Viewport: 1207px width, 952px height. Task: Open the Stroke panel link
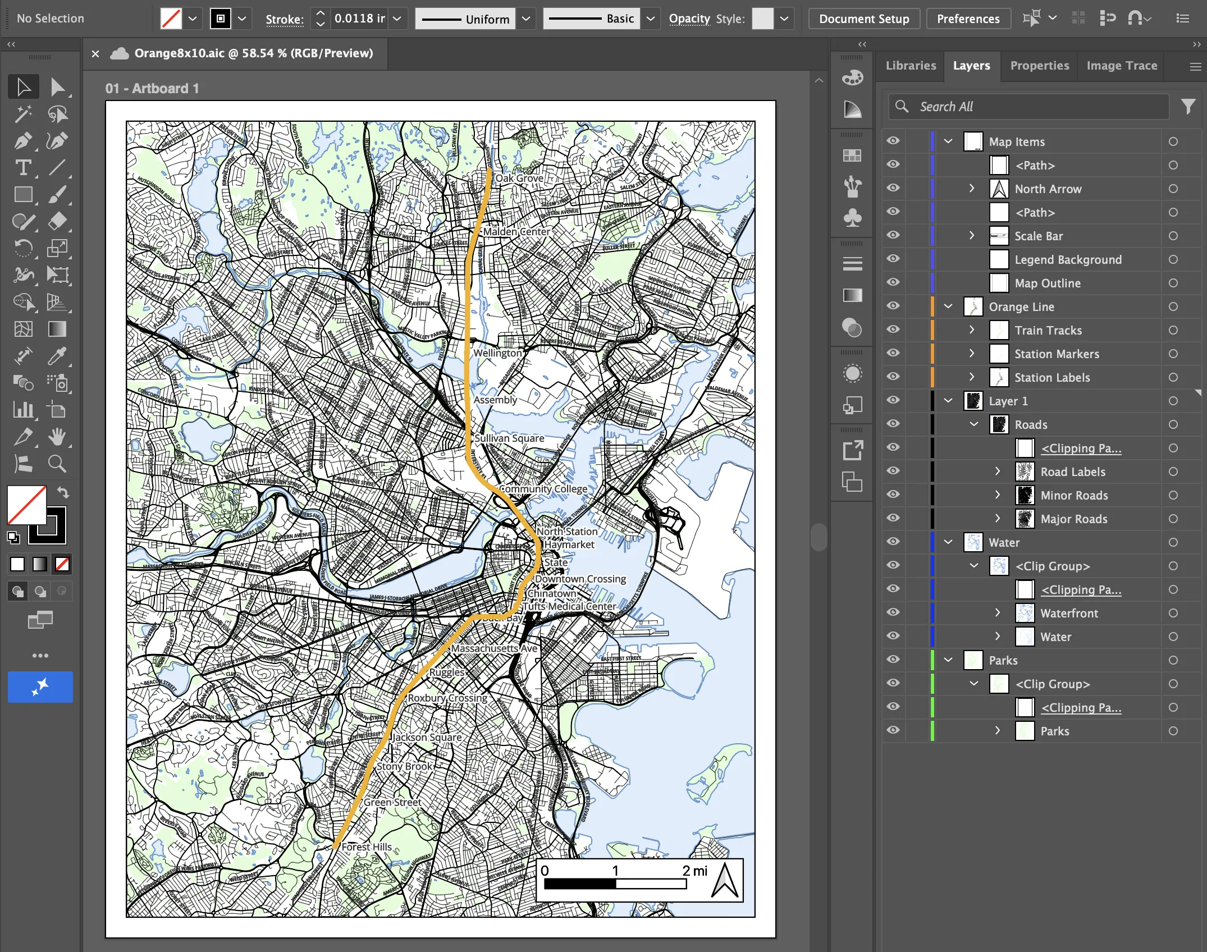[284, 19]
